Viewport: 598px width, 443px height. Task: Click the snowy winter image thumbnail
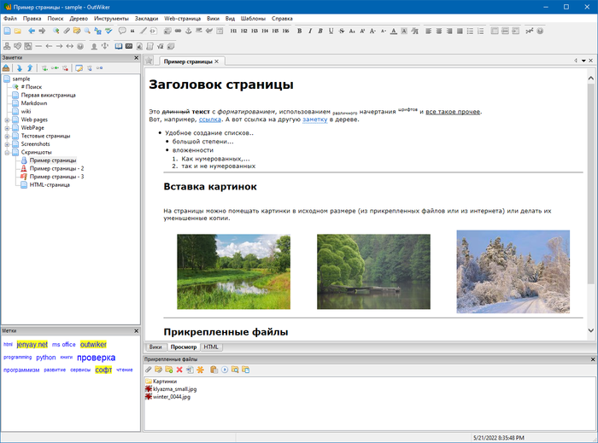[x=513, y=271]
